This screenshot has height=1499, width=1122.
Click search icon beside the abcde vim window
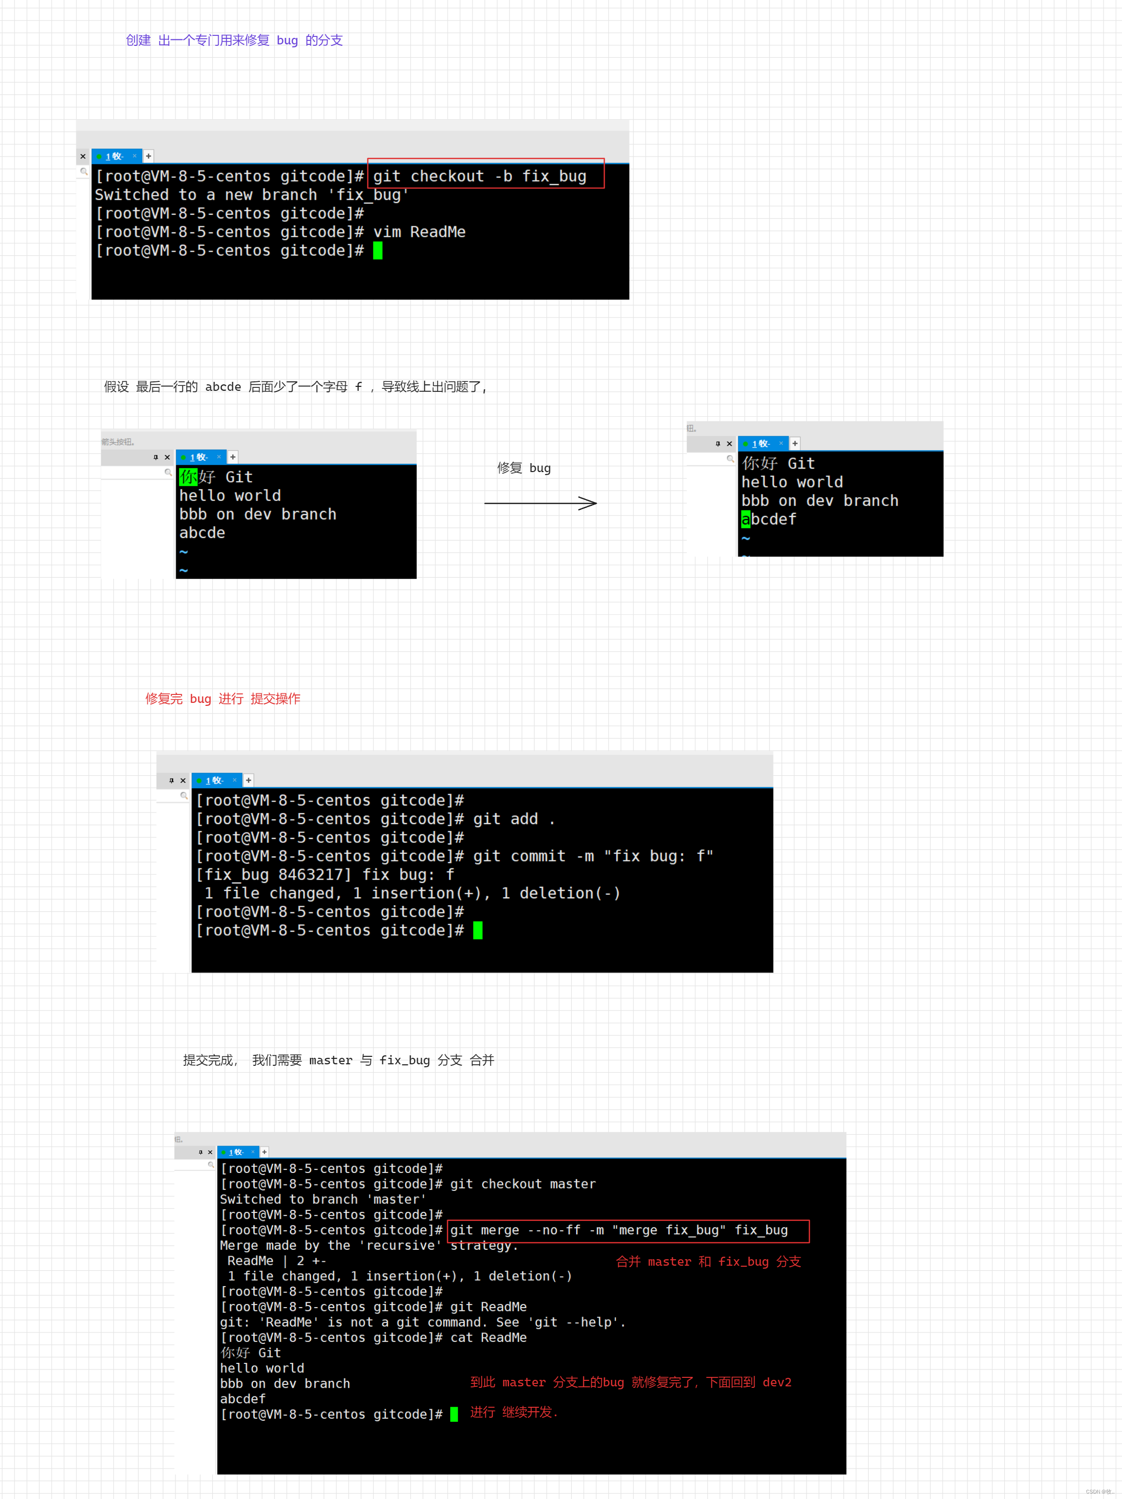pos(168,473)
